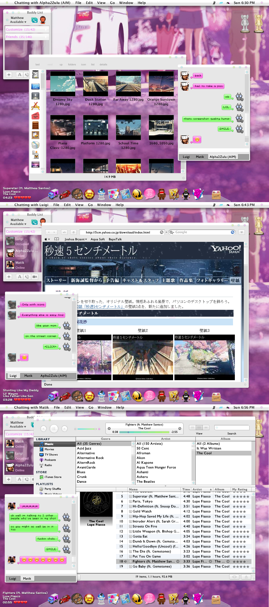The width and height of the screenshot is (269, 607).
Task: Open Edit menu in 'Chatting with Luigi' menu bar
Action: tap(67, 205)
